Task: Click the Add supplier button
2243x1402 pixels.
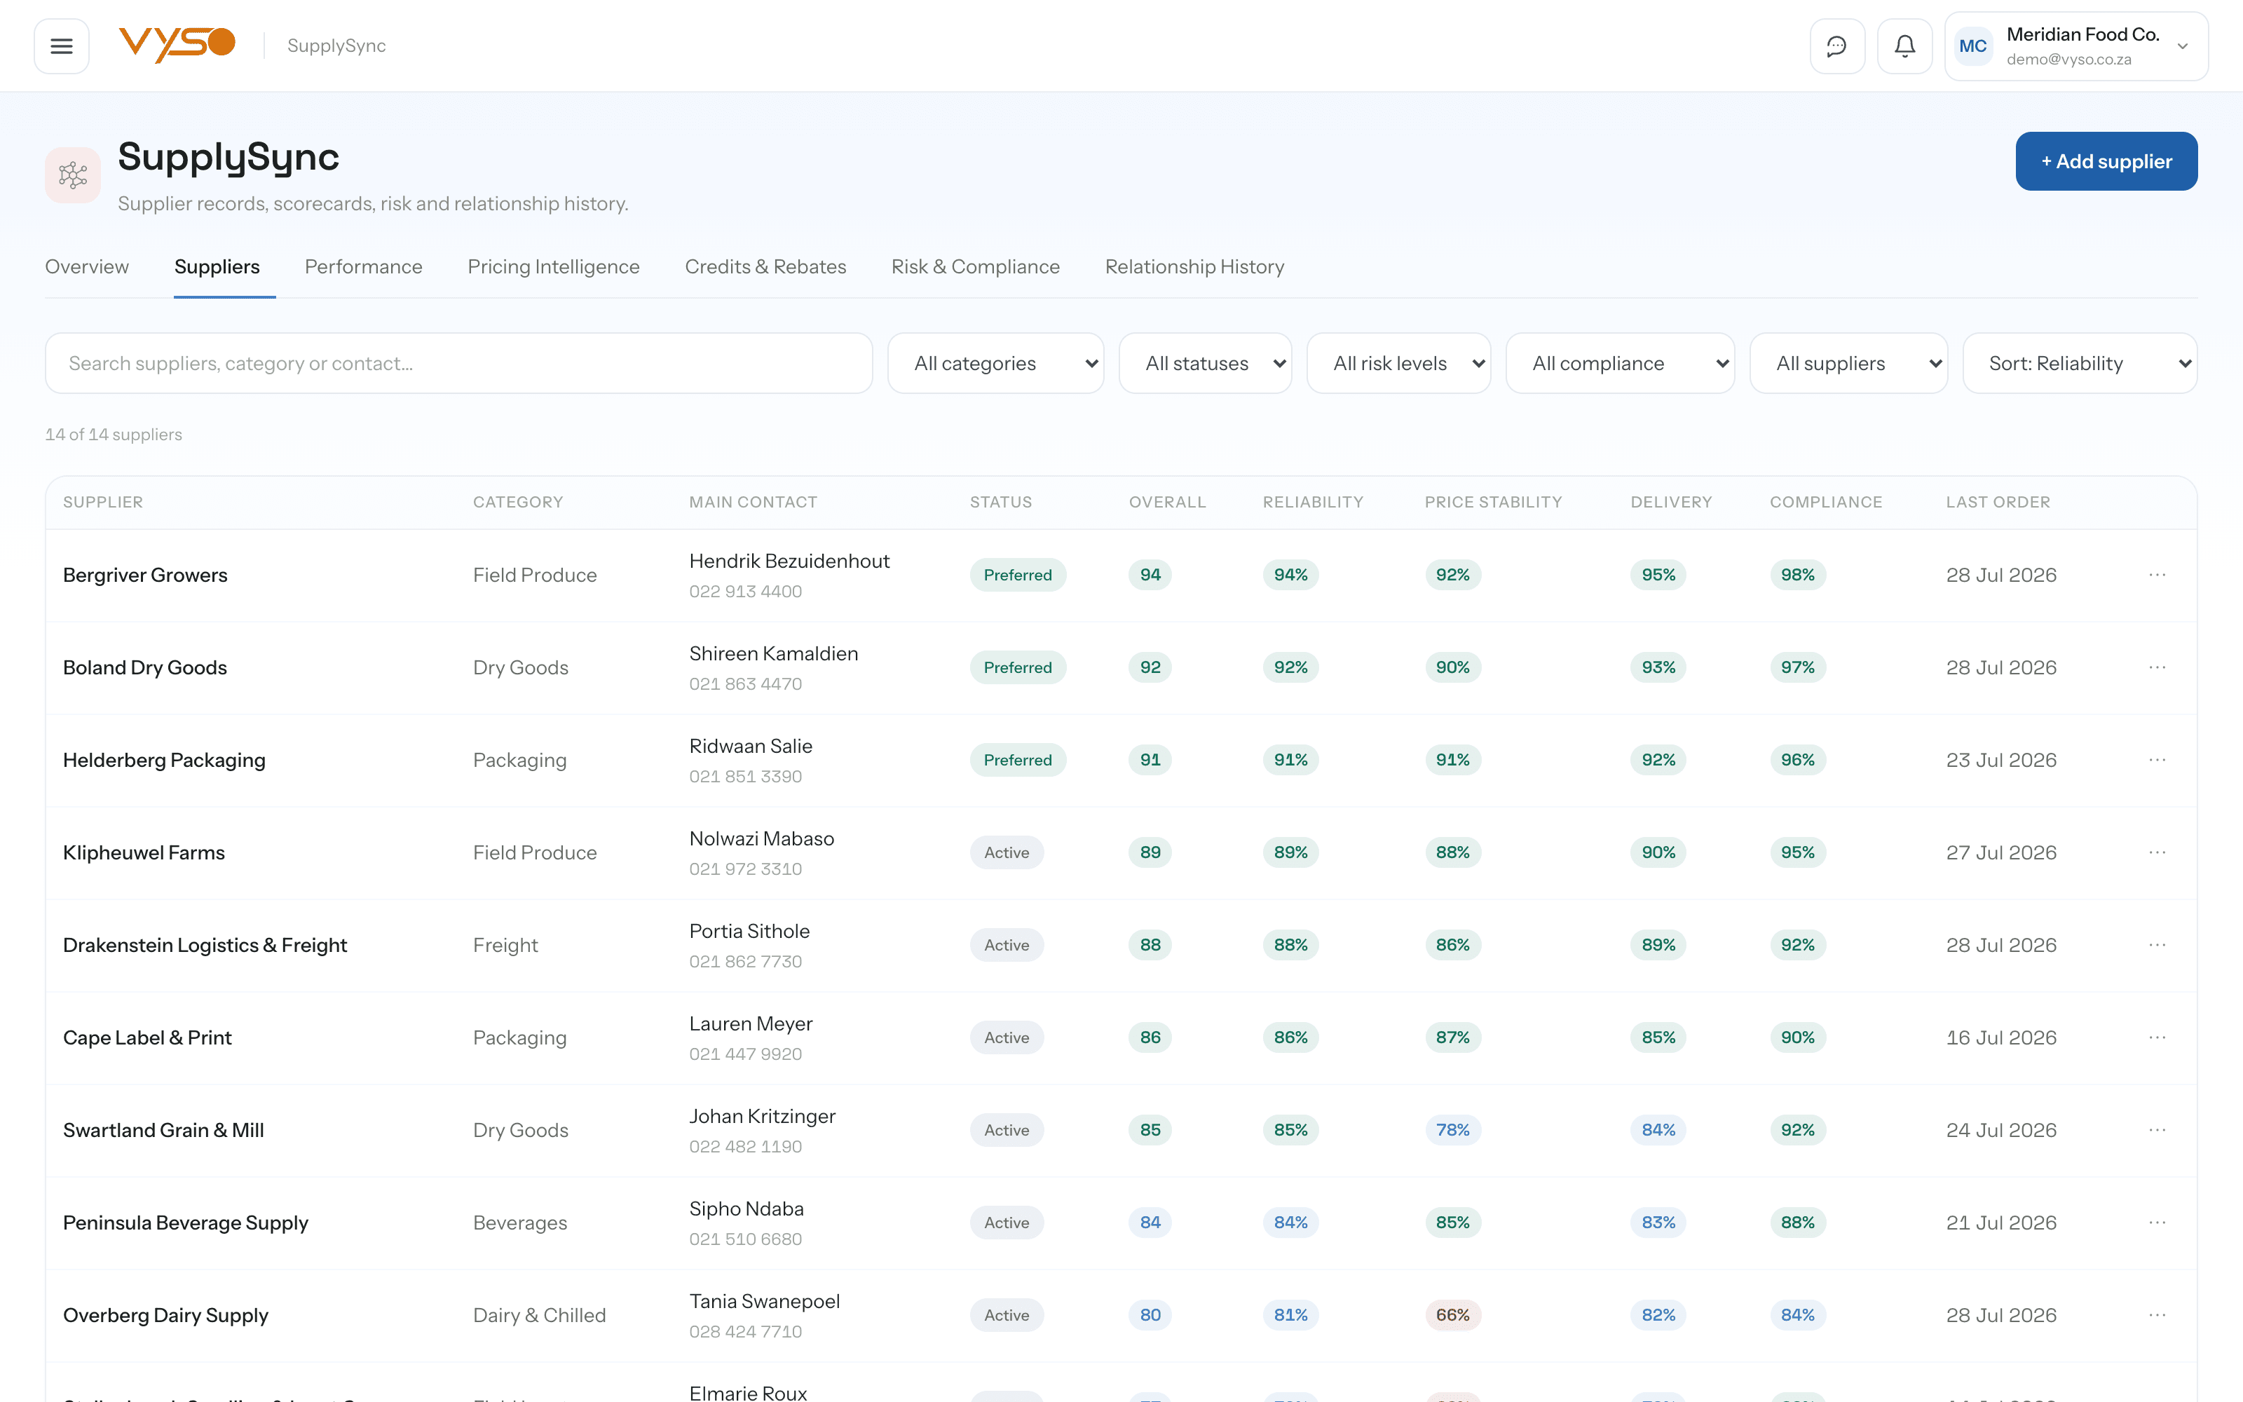Action: [x=2106, y=161]
